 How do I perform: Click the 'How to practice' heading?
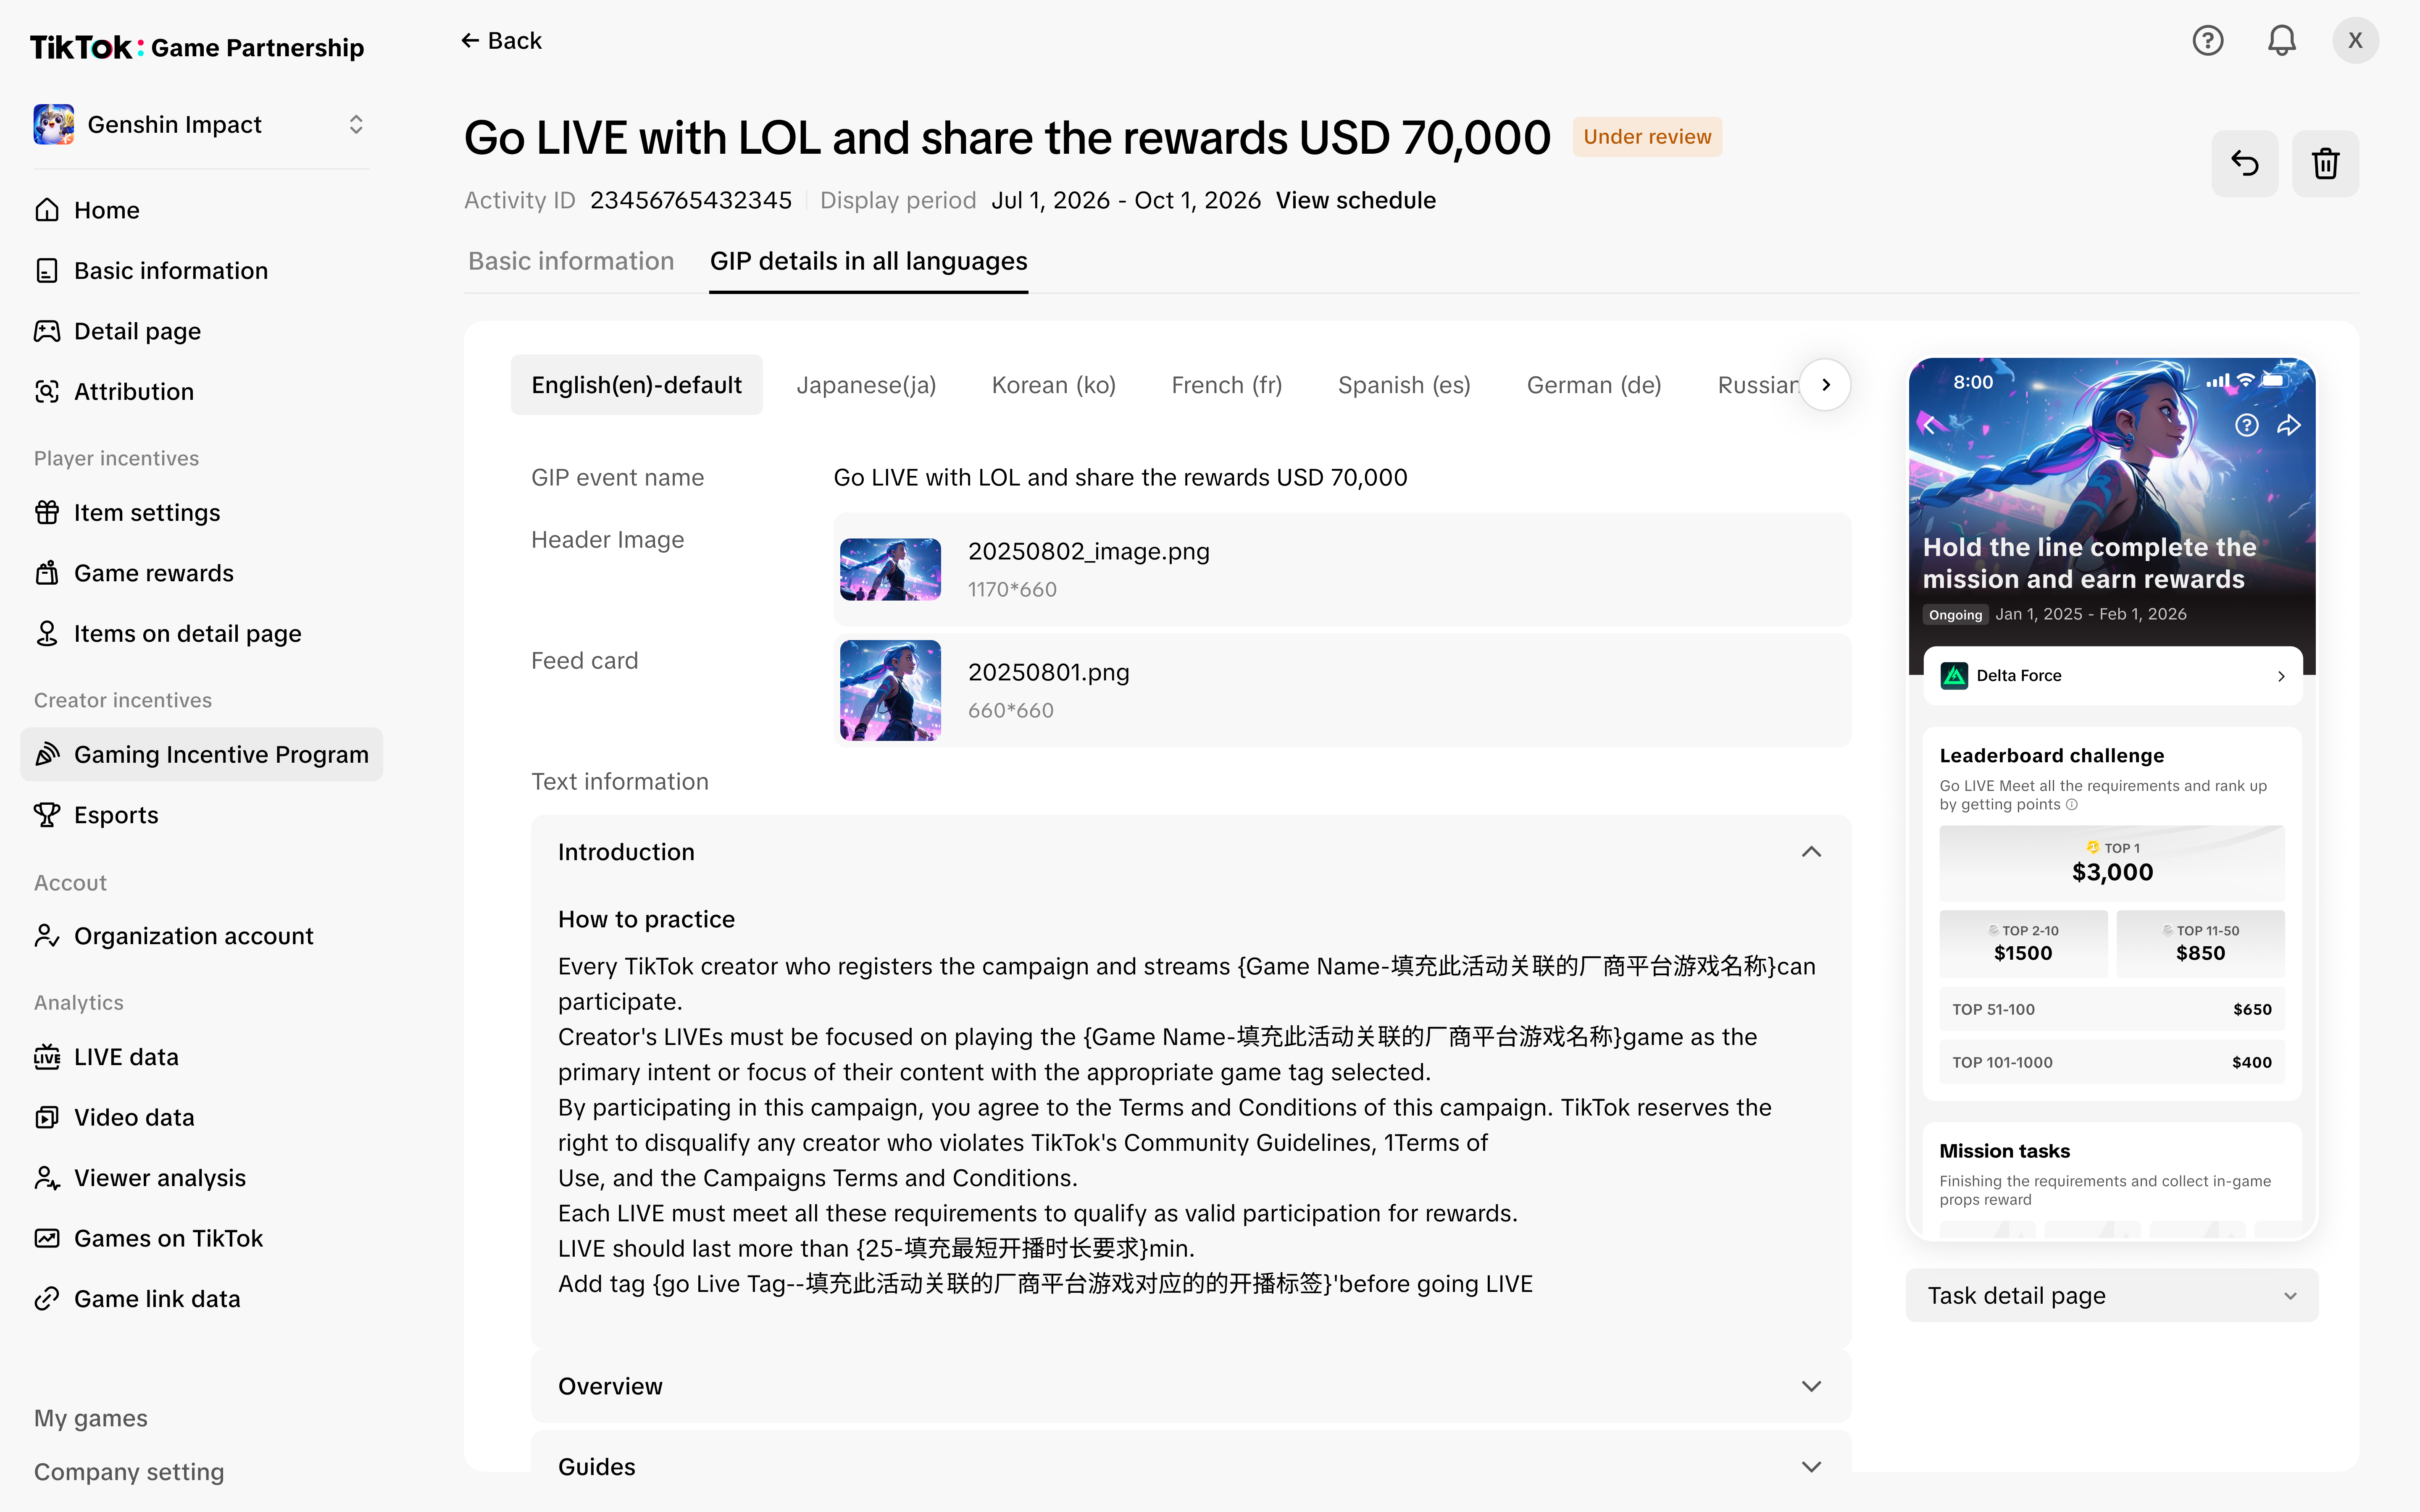(x=646, y=919)
